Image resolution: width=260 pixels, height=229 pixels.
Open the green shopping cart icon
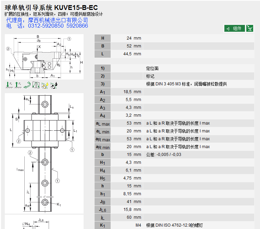click(250, 28)
